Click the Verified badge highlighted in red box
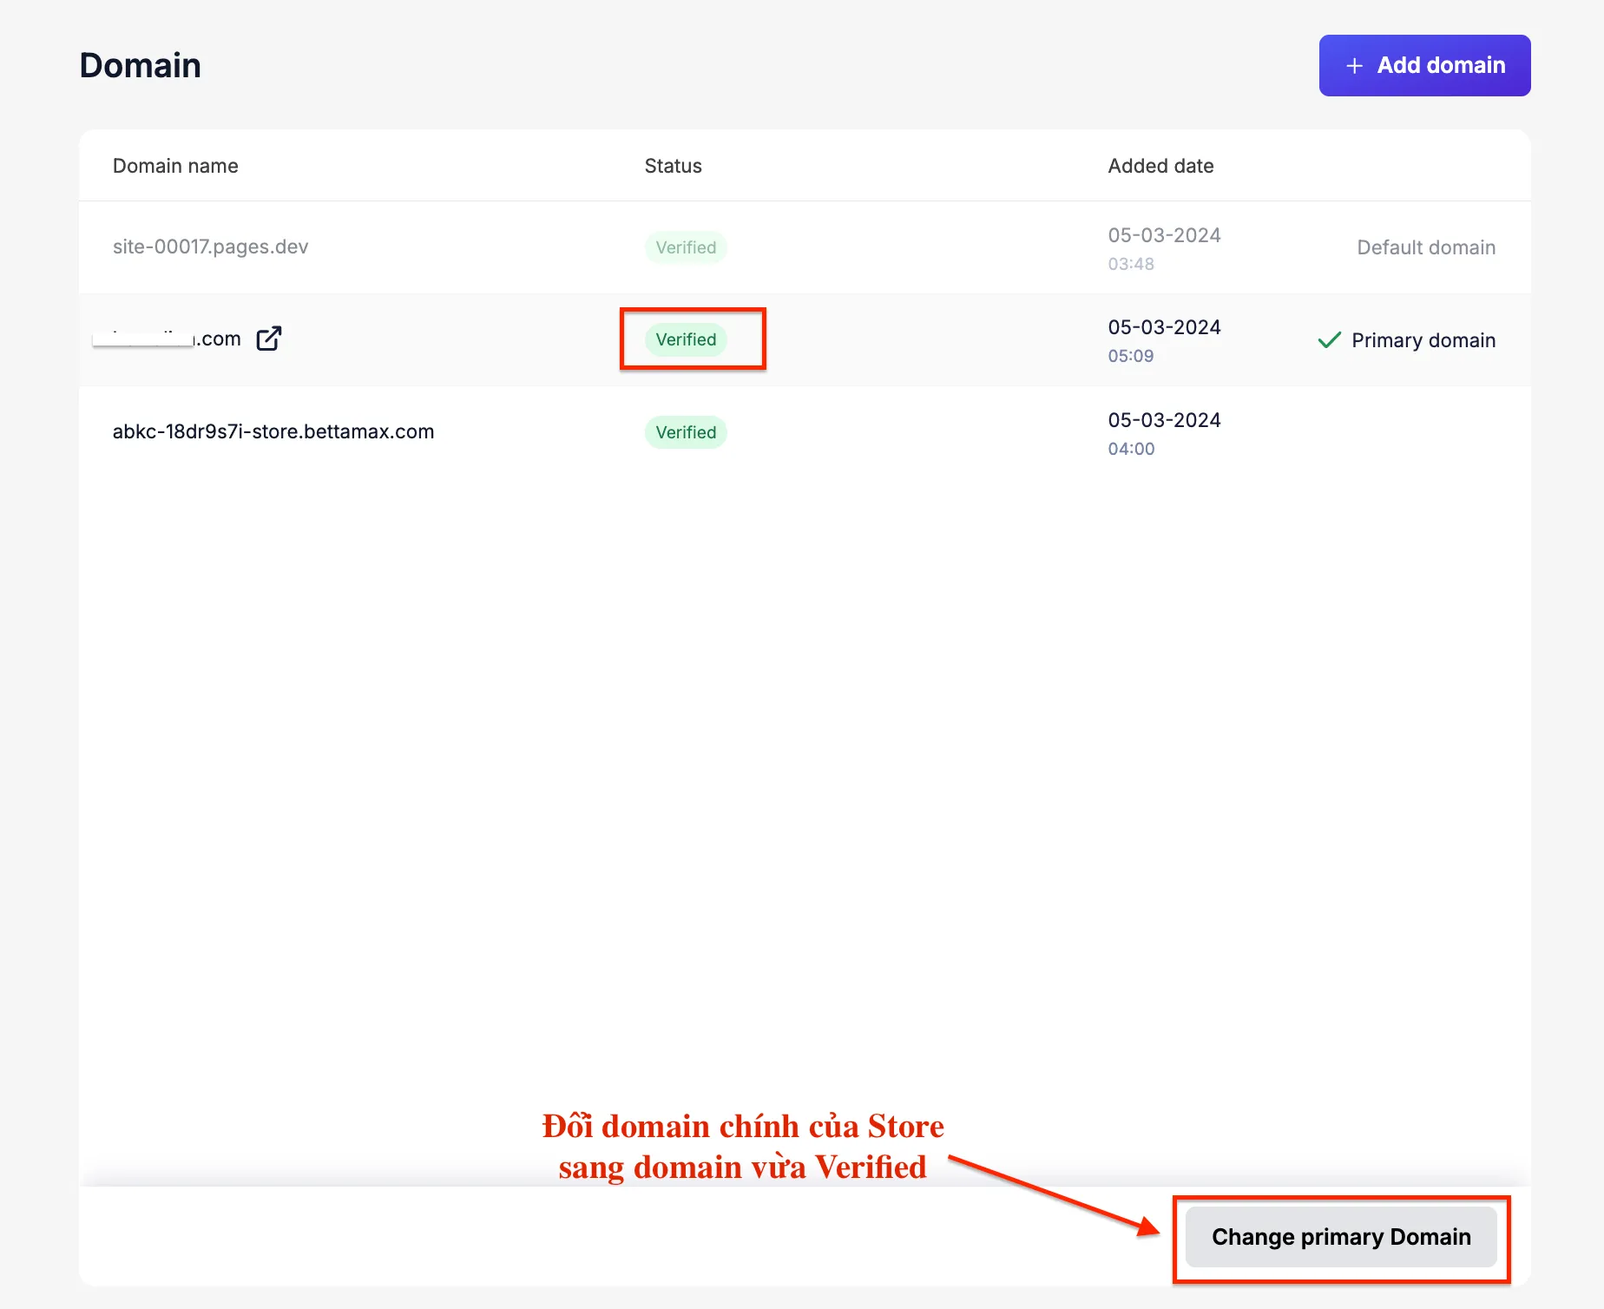 (x=686, y=339)
